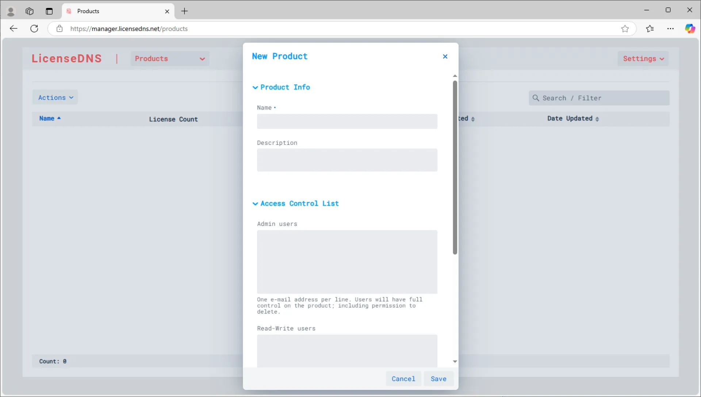
Task: Open browser tab actions menu icon
Action: pos(49,11)
